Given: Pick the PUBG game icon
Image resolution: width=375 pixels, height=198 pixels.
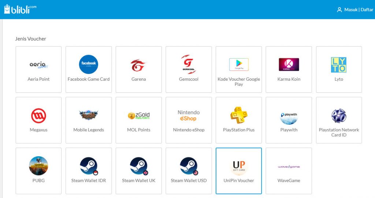Looking at the screenshot, I should pos(38,166).
